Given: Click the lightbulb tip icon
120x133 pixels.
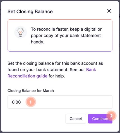Looking at the screenshot, I should 20,32.
